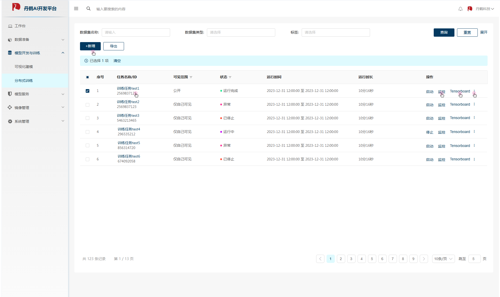Check the 训练任务test3 row checkbox

(88, 118)
